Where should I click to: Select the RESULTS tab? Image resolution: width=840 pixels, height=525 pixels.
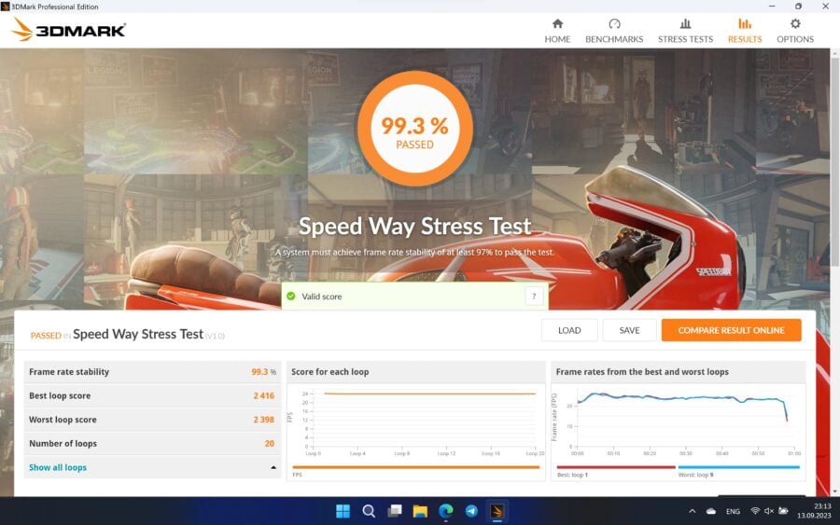coord(744,31)
